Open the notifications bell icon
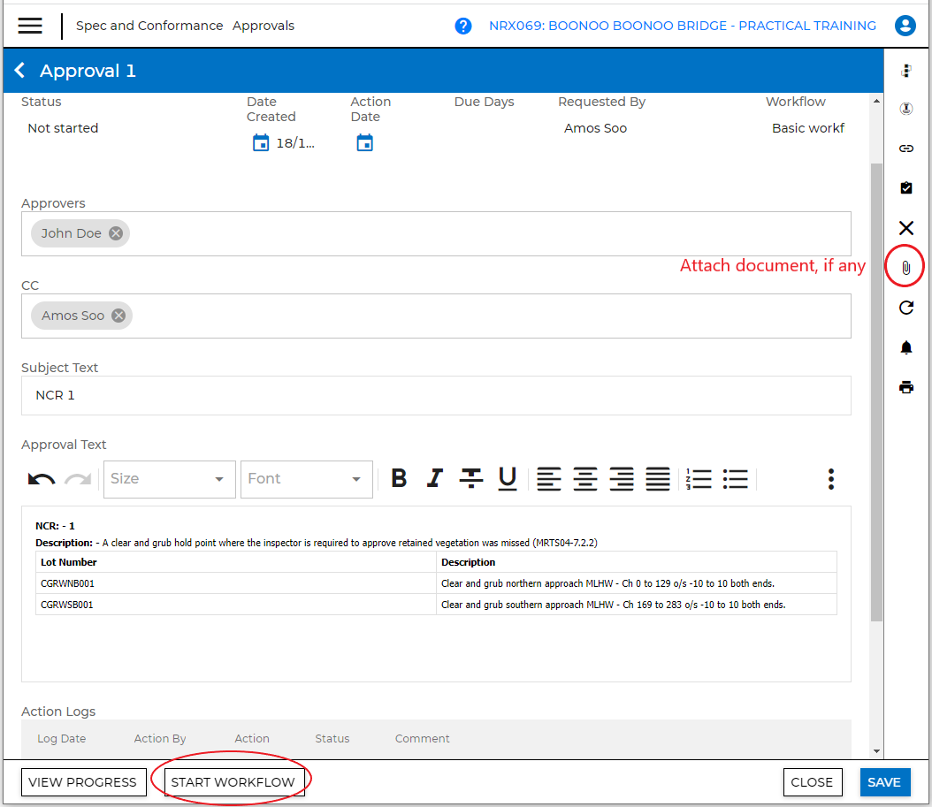The width and height of the screenshot is (932, 807). click(x=905, y=347)
